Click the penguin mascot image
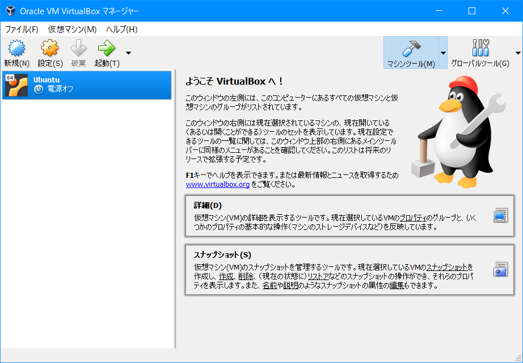The image size is (523, 363). 459,132
